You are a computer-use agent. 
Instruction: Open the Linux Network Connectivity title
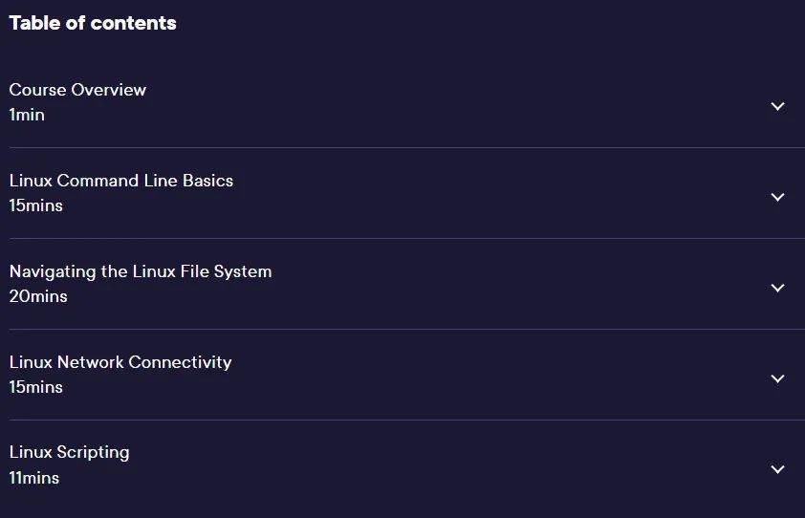pos(120,362)
